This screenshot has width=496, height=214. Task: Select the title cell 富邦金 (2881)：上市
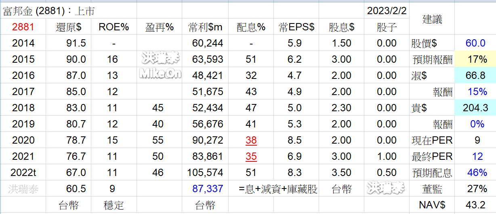(49, 11)
